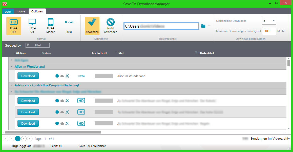293x152 pixels.
Task: Go to the next page arrow
Action: point(24,139)
